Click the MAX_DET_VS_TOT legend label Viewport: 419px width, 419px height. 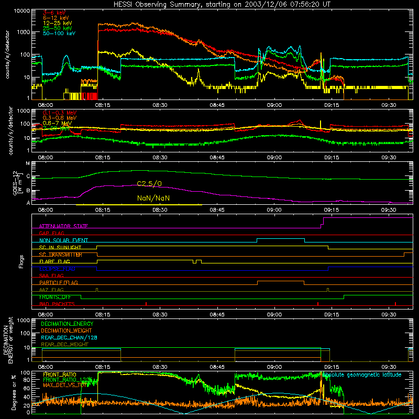pos(65,385)
